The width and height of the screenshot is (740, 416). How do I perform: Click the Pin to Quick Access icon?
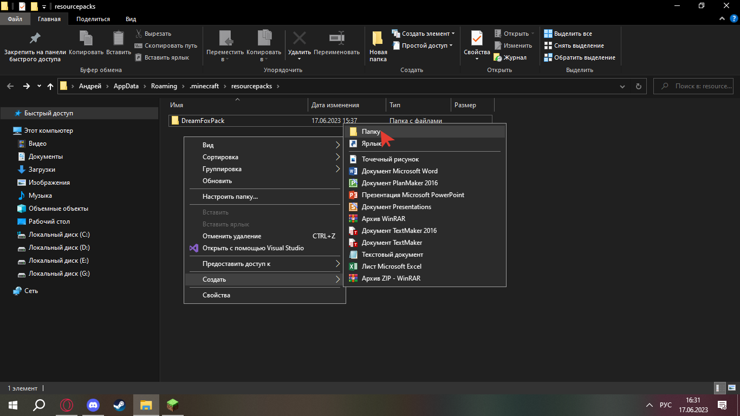pos(35,39)
